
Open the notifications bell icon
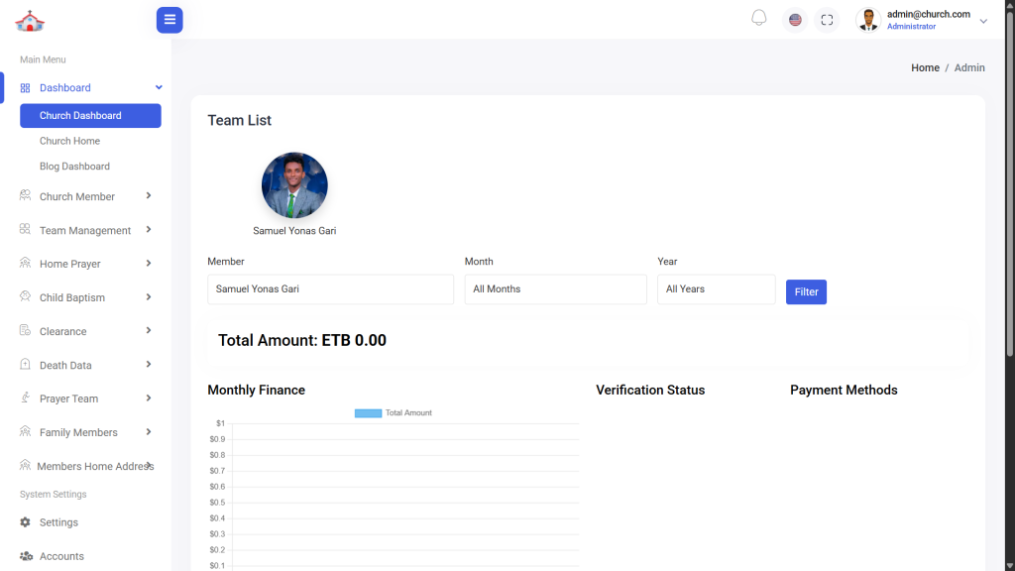point(759,19)
